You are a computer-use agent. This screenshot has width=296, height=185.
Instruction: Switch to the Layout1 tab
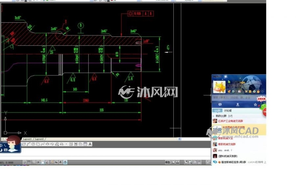(x=27, y=139)
